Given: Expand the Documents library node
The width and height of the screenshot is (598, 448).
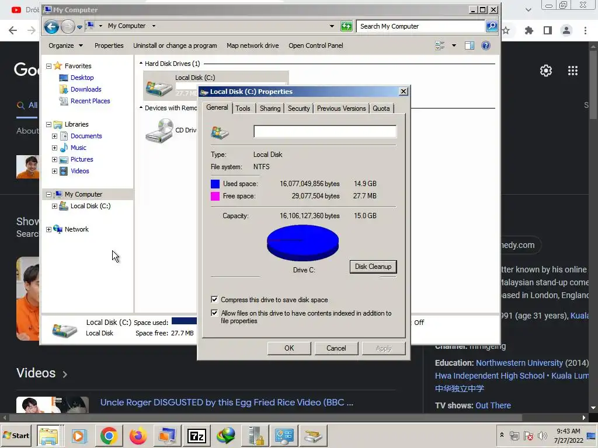Looking at the screenshot, I should tap(54, 136).
